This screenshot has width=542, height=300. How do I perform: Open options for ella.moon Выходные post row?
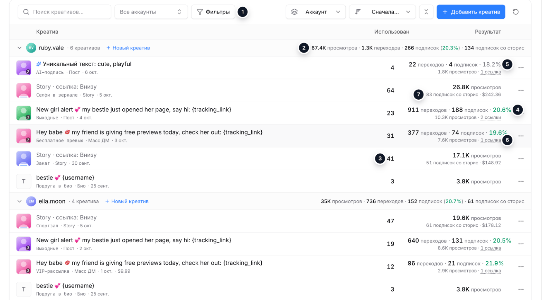(x=521, y=244)
